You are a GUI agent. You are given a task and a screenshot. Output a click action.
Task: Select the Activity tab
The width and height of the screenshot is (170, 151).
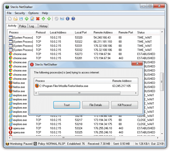[x=12, y=26]
